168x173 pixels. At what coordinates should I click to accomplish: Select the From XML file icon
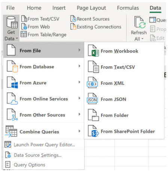coord(92,83)
